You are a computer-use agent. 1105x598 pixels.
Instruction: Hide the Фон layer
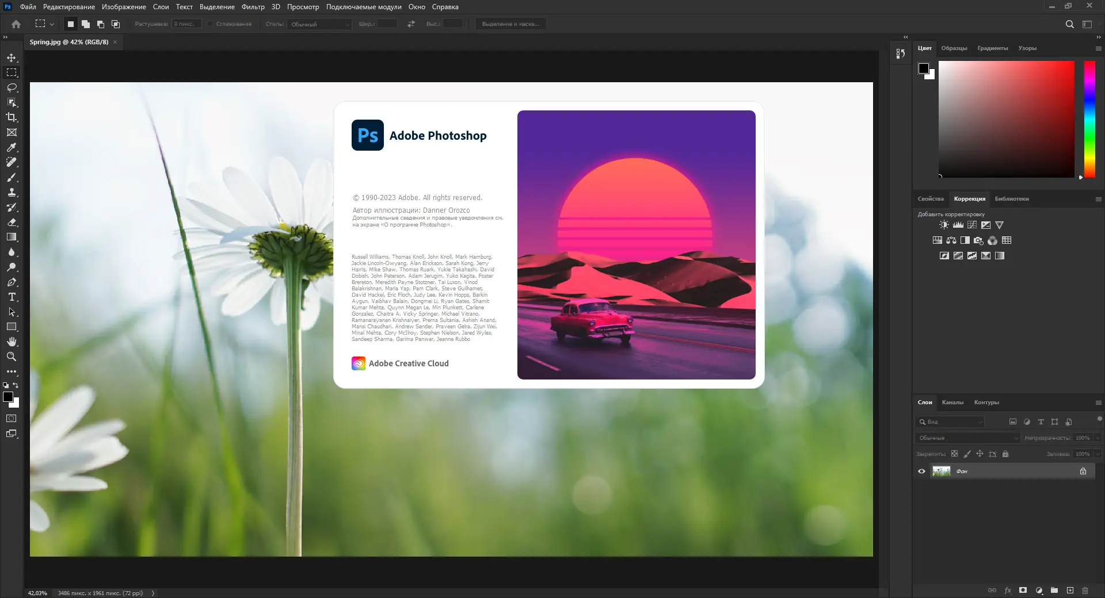click(x=922, y=471)
